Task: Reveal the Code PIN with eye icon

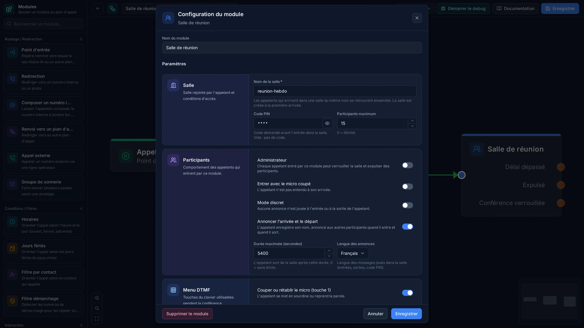Action: [327, 123]
